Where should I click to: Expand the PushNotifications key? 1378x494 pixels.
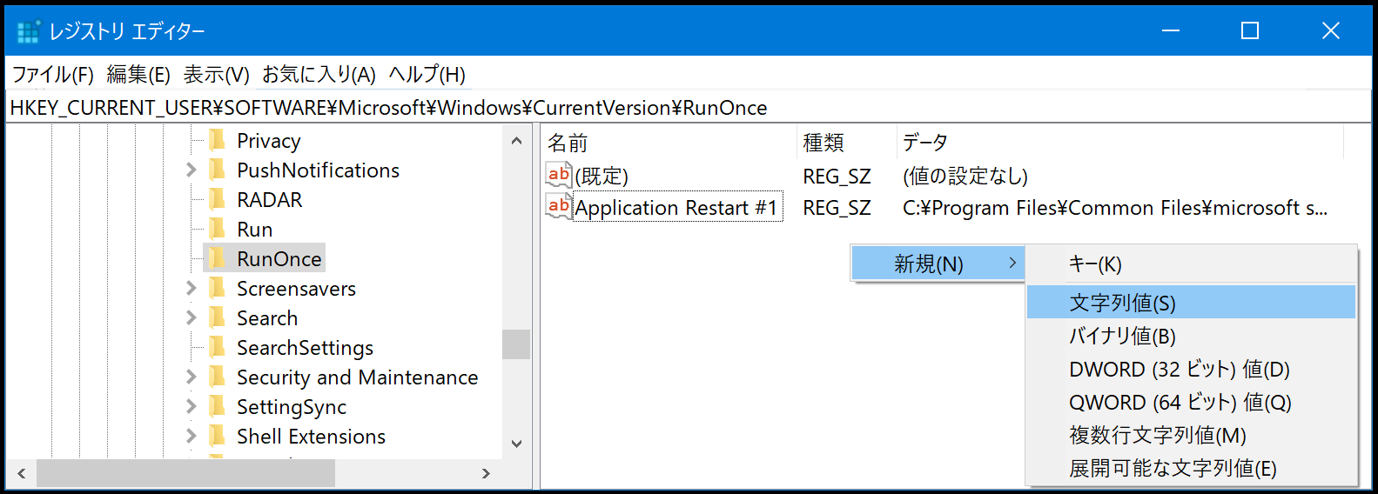[x=192, y=170]
